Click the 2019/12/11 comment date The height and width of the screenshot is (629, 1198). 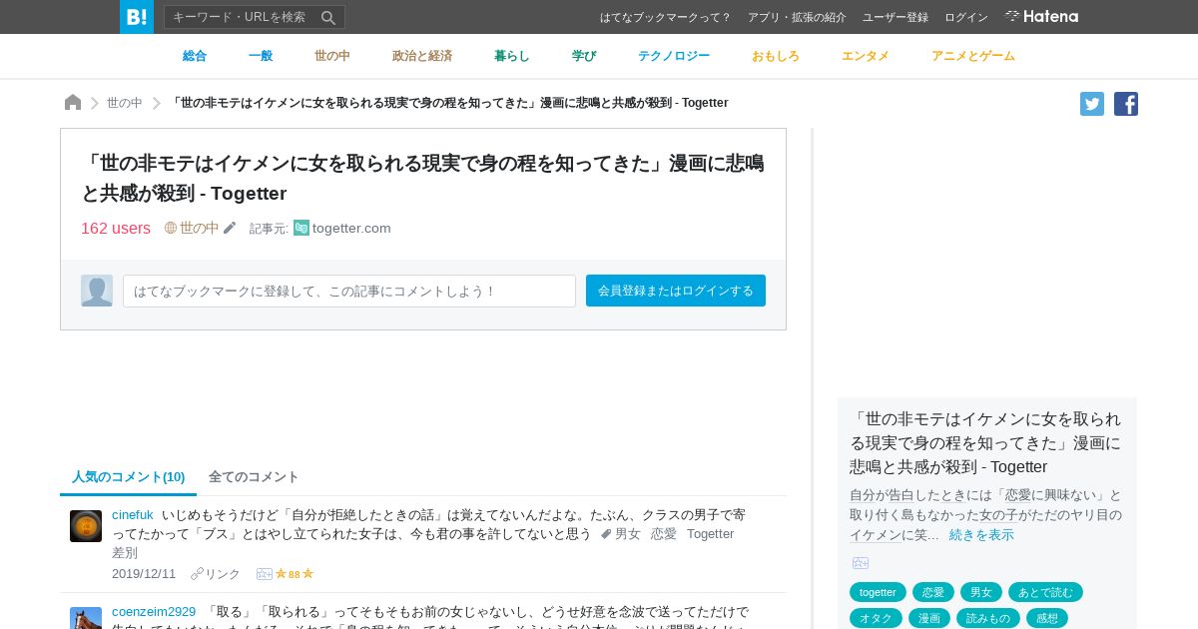[144, 574]
